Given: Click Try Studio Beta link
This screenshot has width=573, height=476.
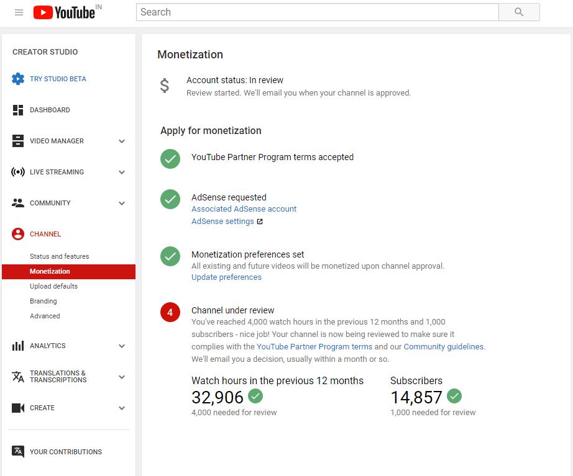Looking at the screenshot, I should [x=58, y=79].
